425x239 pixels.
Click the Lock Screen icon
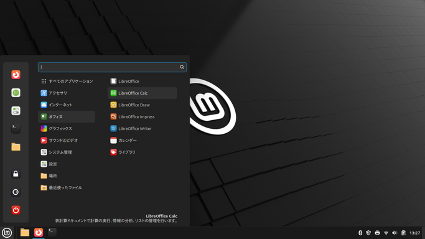[x=16, y=174]
